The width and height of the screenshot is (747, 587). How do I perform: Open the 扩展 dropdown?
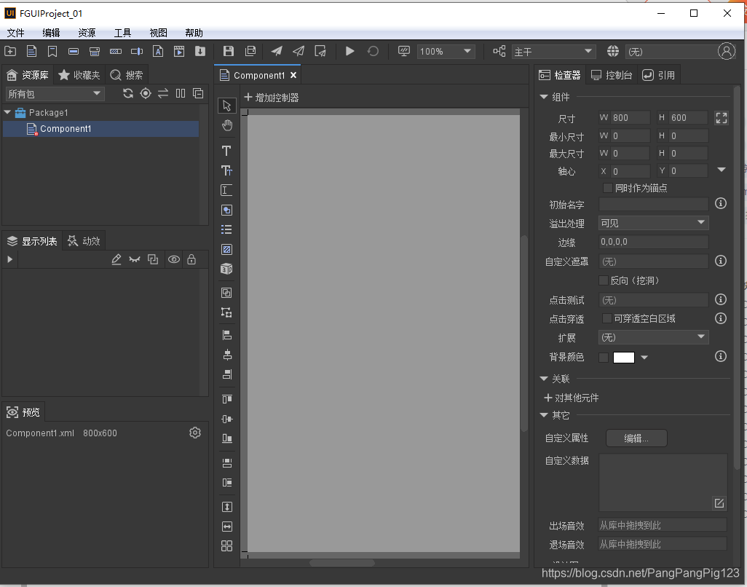[653, 337]
